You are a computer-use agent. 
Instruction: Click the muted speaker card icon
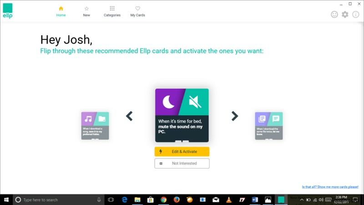195,102
